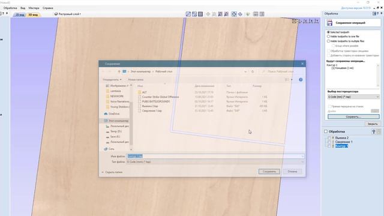Select the camtasia folder in sidebar
This screenshot has height=216, width=384.
114,91
